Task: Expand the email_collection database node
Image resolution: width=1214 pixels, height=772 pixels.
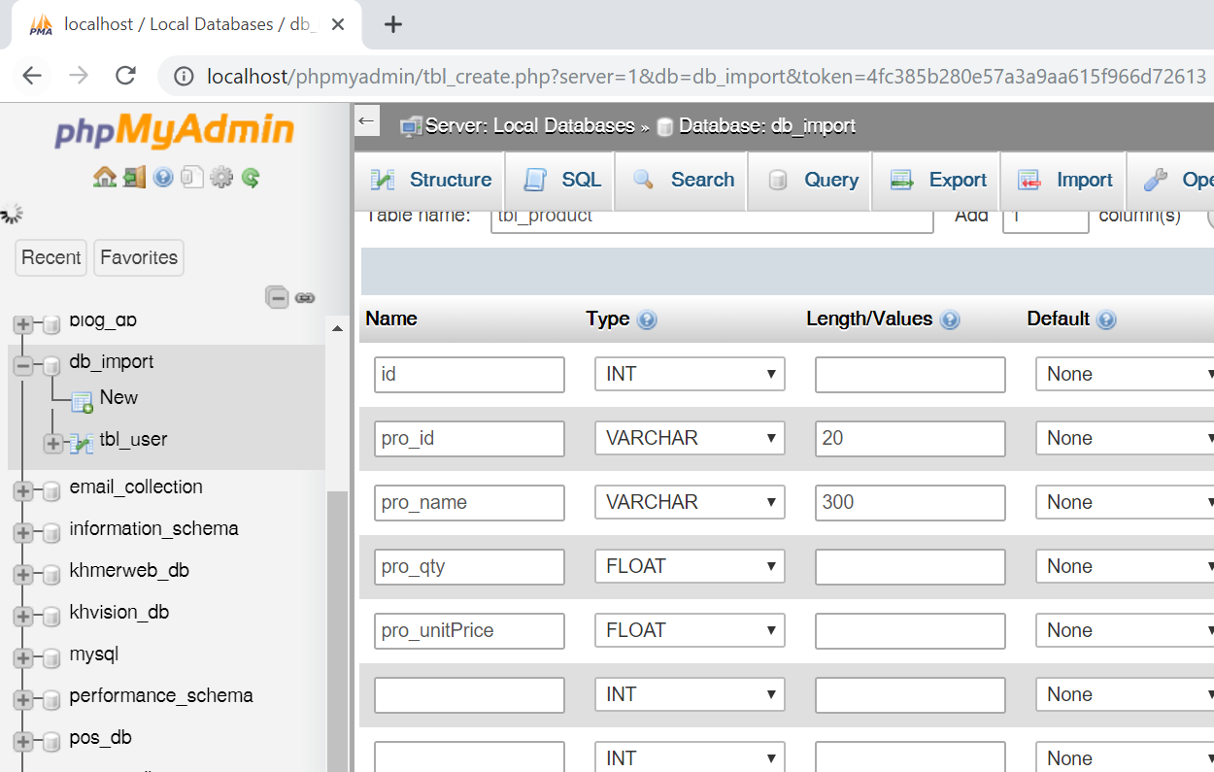Action: [x=23, y=490]
